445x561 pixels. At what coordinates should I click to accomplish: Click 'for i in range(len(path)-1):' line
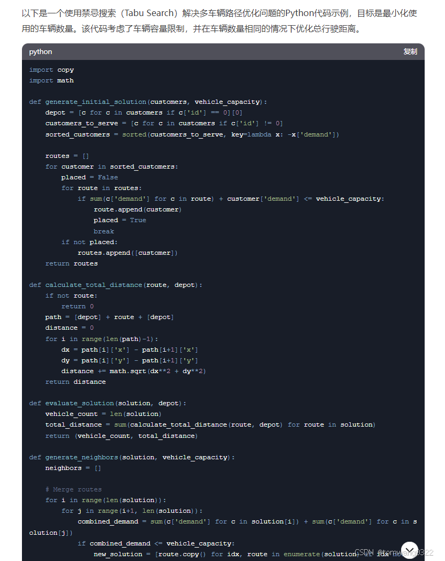[101, 339]
